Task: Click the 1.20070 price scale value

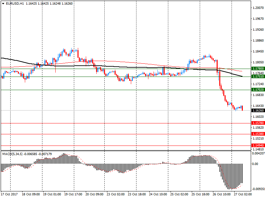Action: pos(258,8)
